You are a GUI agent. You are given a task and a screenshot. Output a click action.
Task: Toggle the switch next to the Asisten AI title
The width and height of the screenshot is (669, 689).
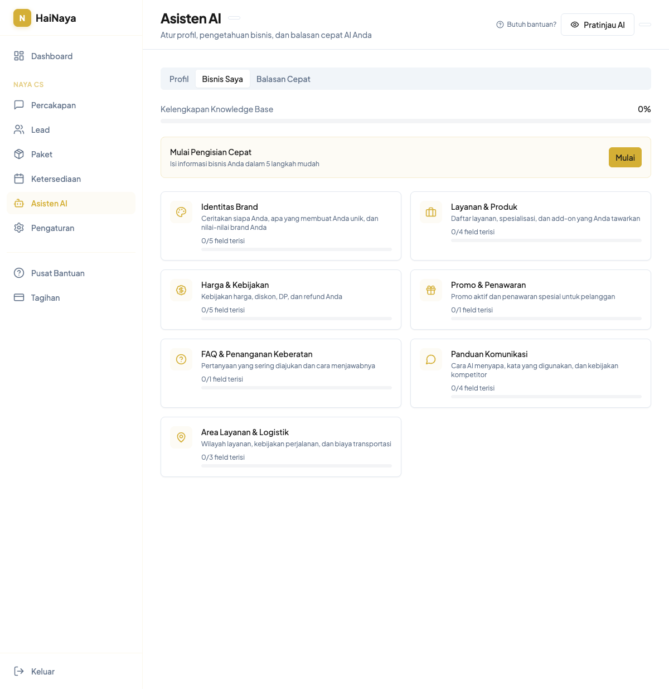coord(234,18)
